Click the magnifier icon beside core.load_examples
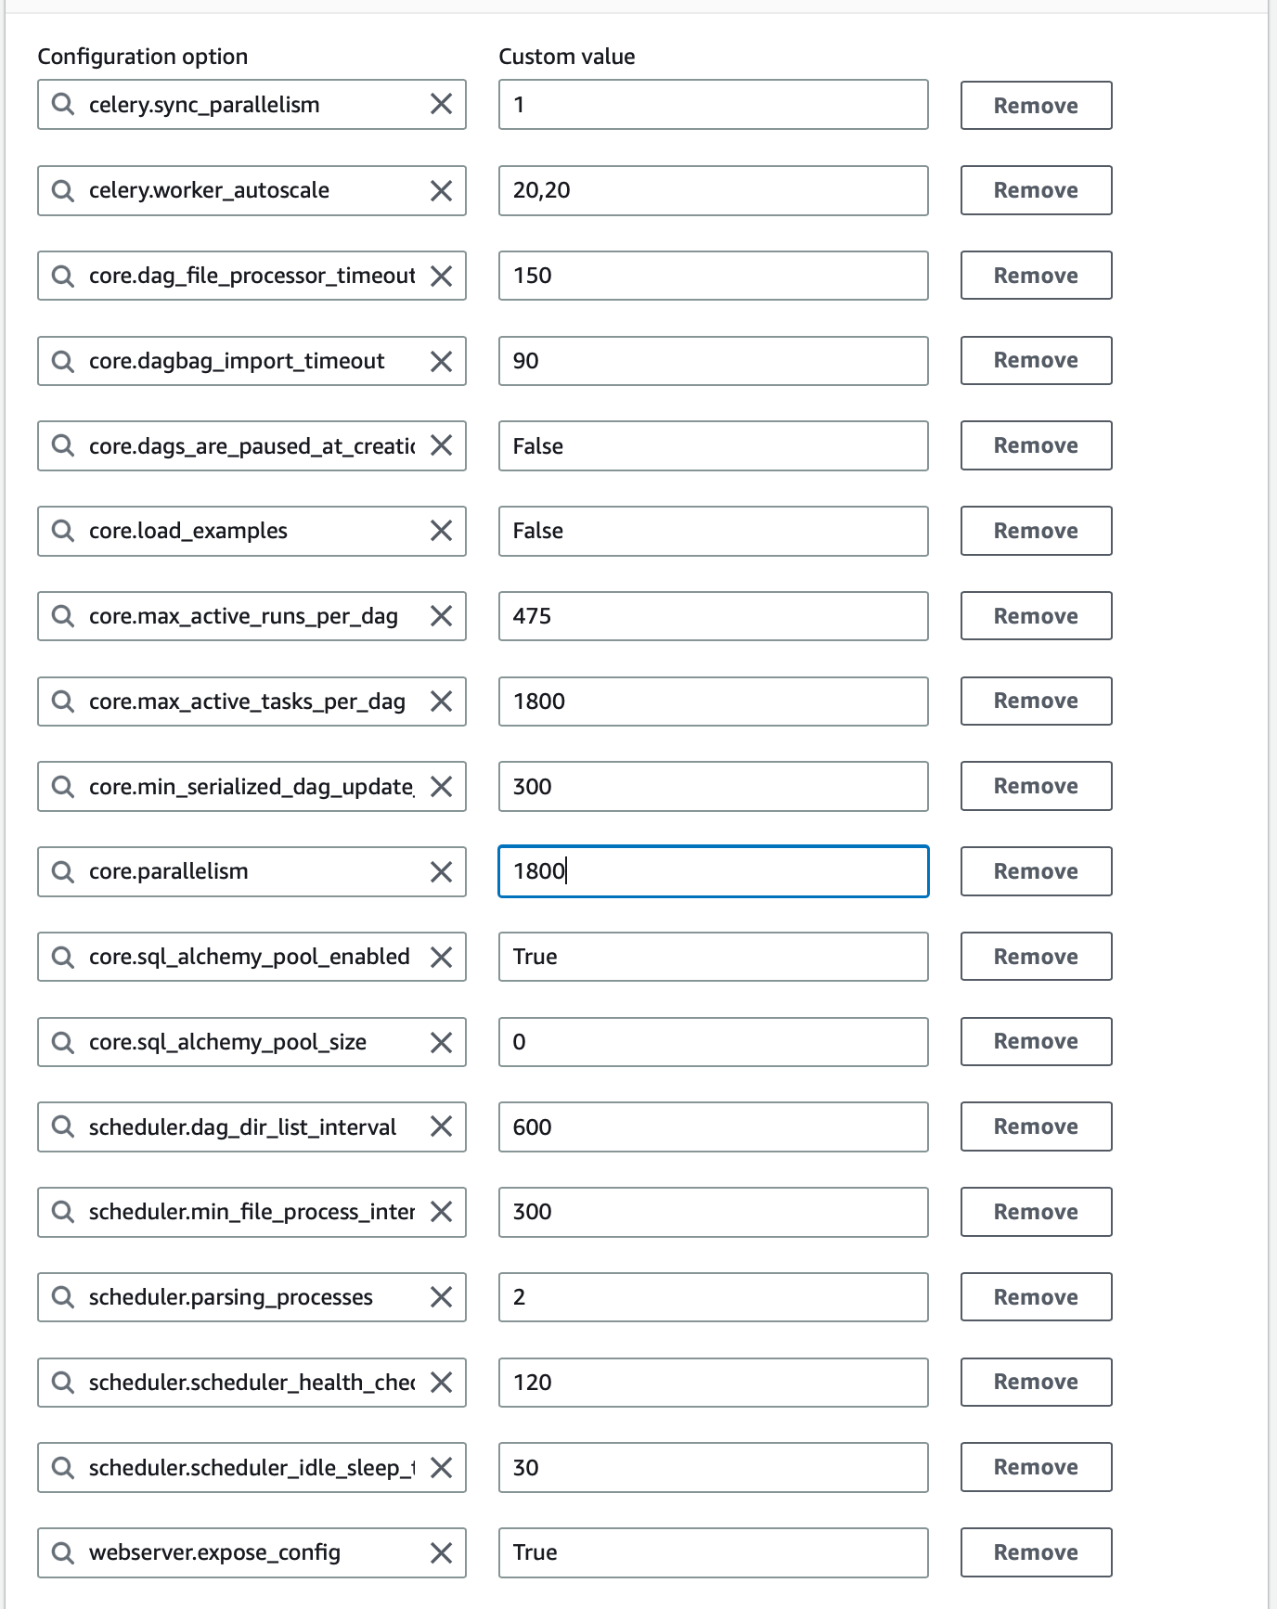 click(x=63, y=531)
